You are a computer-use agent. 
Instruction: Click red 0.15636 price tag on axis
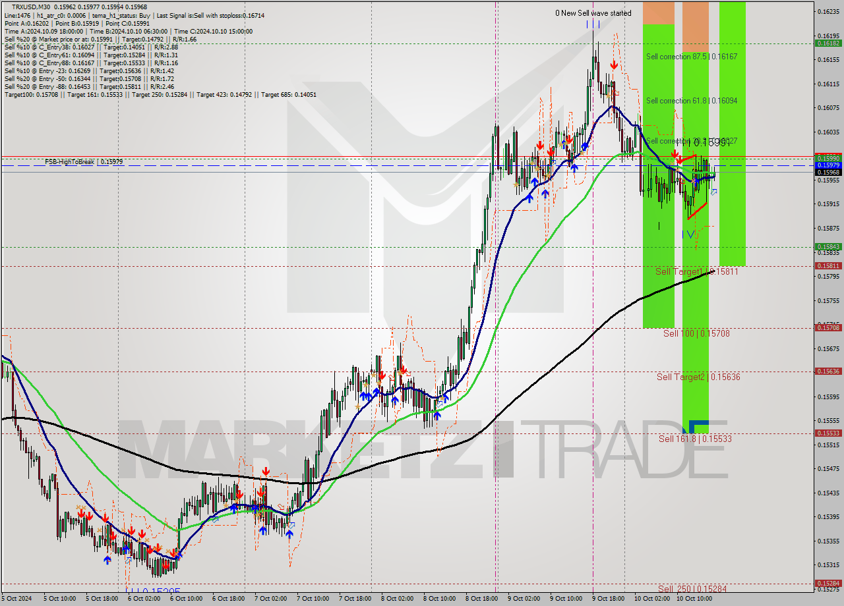[828, 371]
